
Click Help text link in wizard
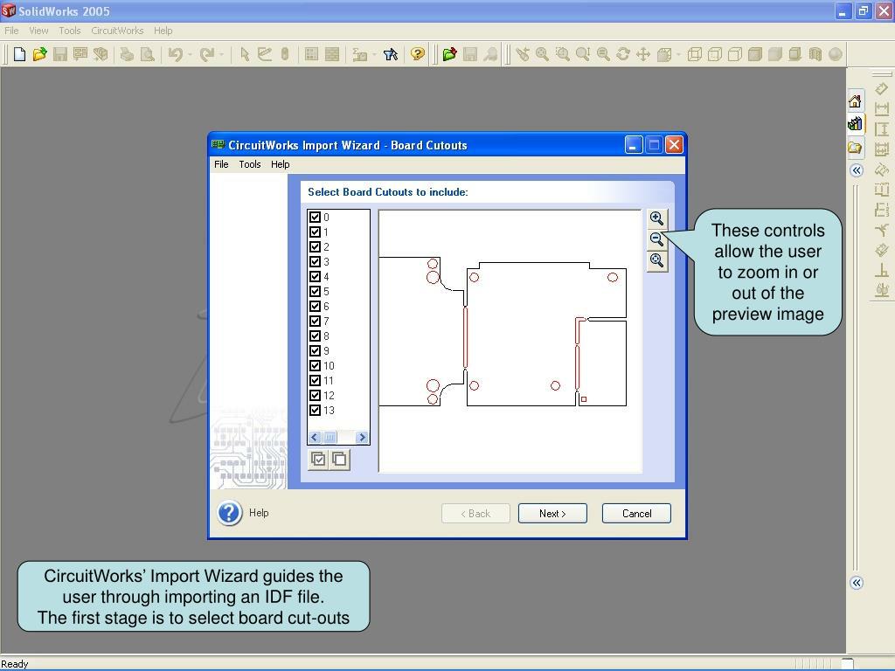[x=259, y=513]
